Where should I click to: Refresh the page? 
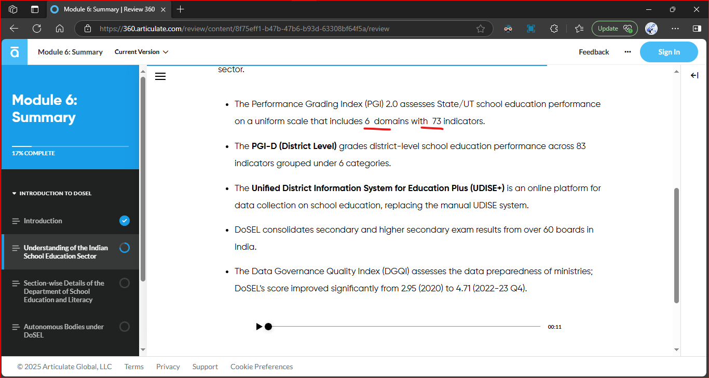pyautogui.click(x=37, y=29)
